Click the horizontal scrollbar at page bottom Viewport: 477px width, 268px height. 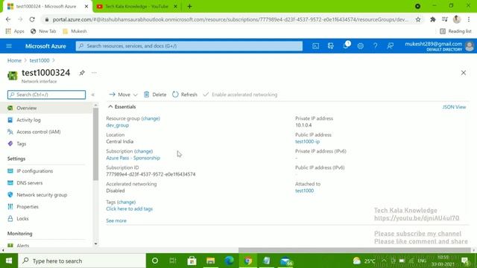pos(354,250)
